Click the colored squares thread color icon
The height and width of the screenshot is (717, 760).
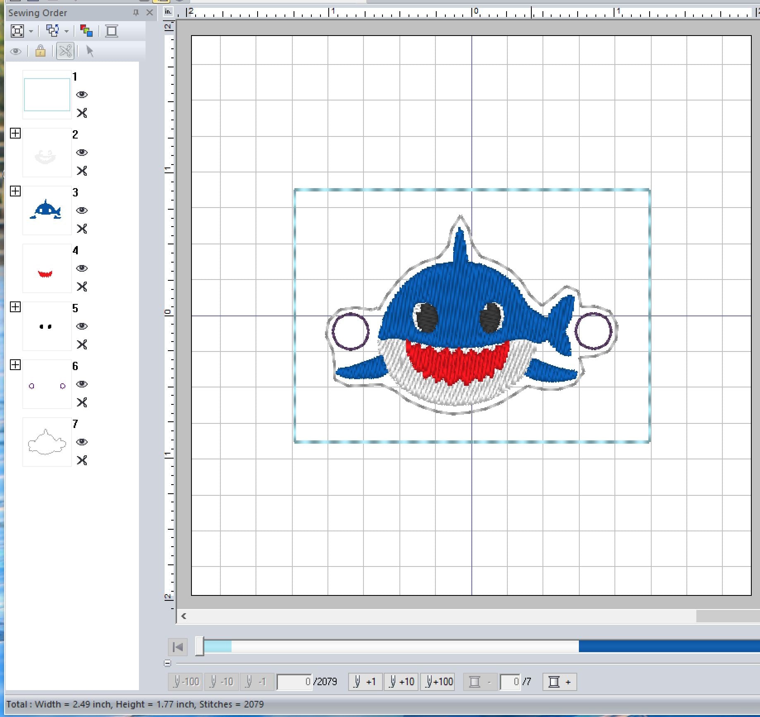tap(86, 31)
